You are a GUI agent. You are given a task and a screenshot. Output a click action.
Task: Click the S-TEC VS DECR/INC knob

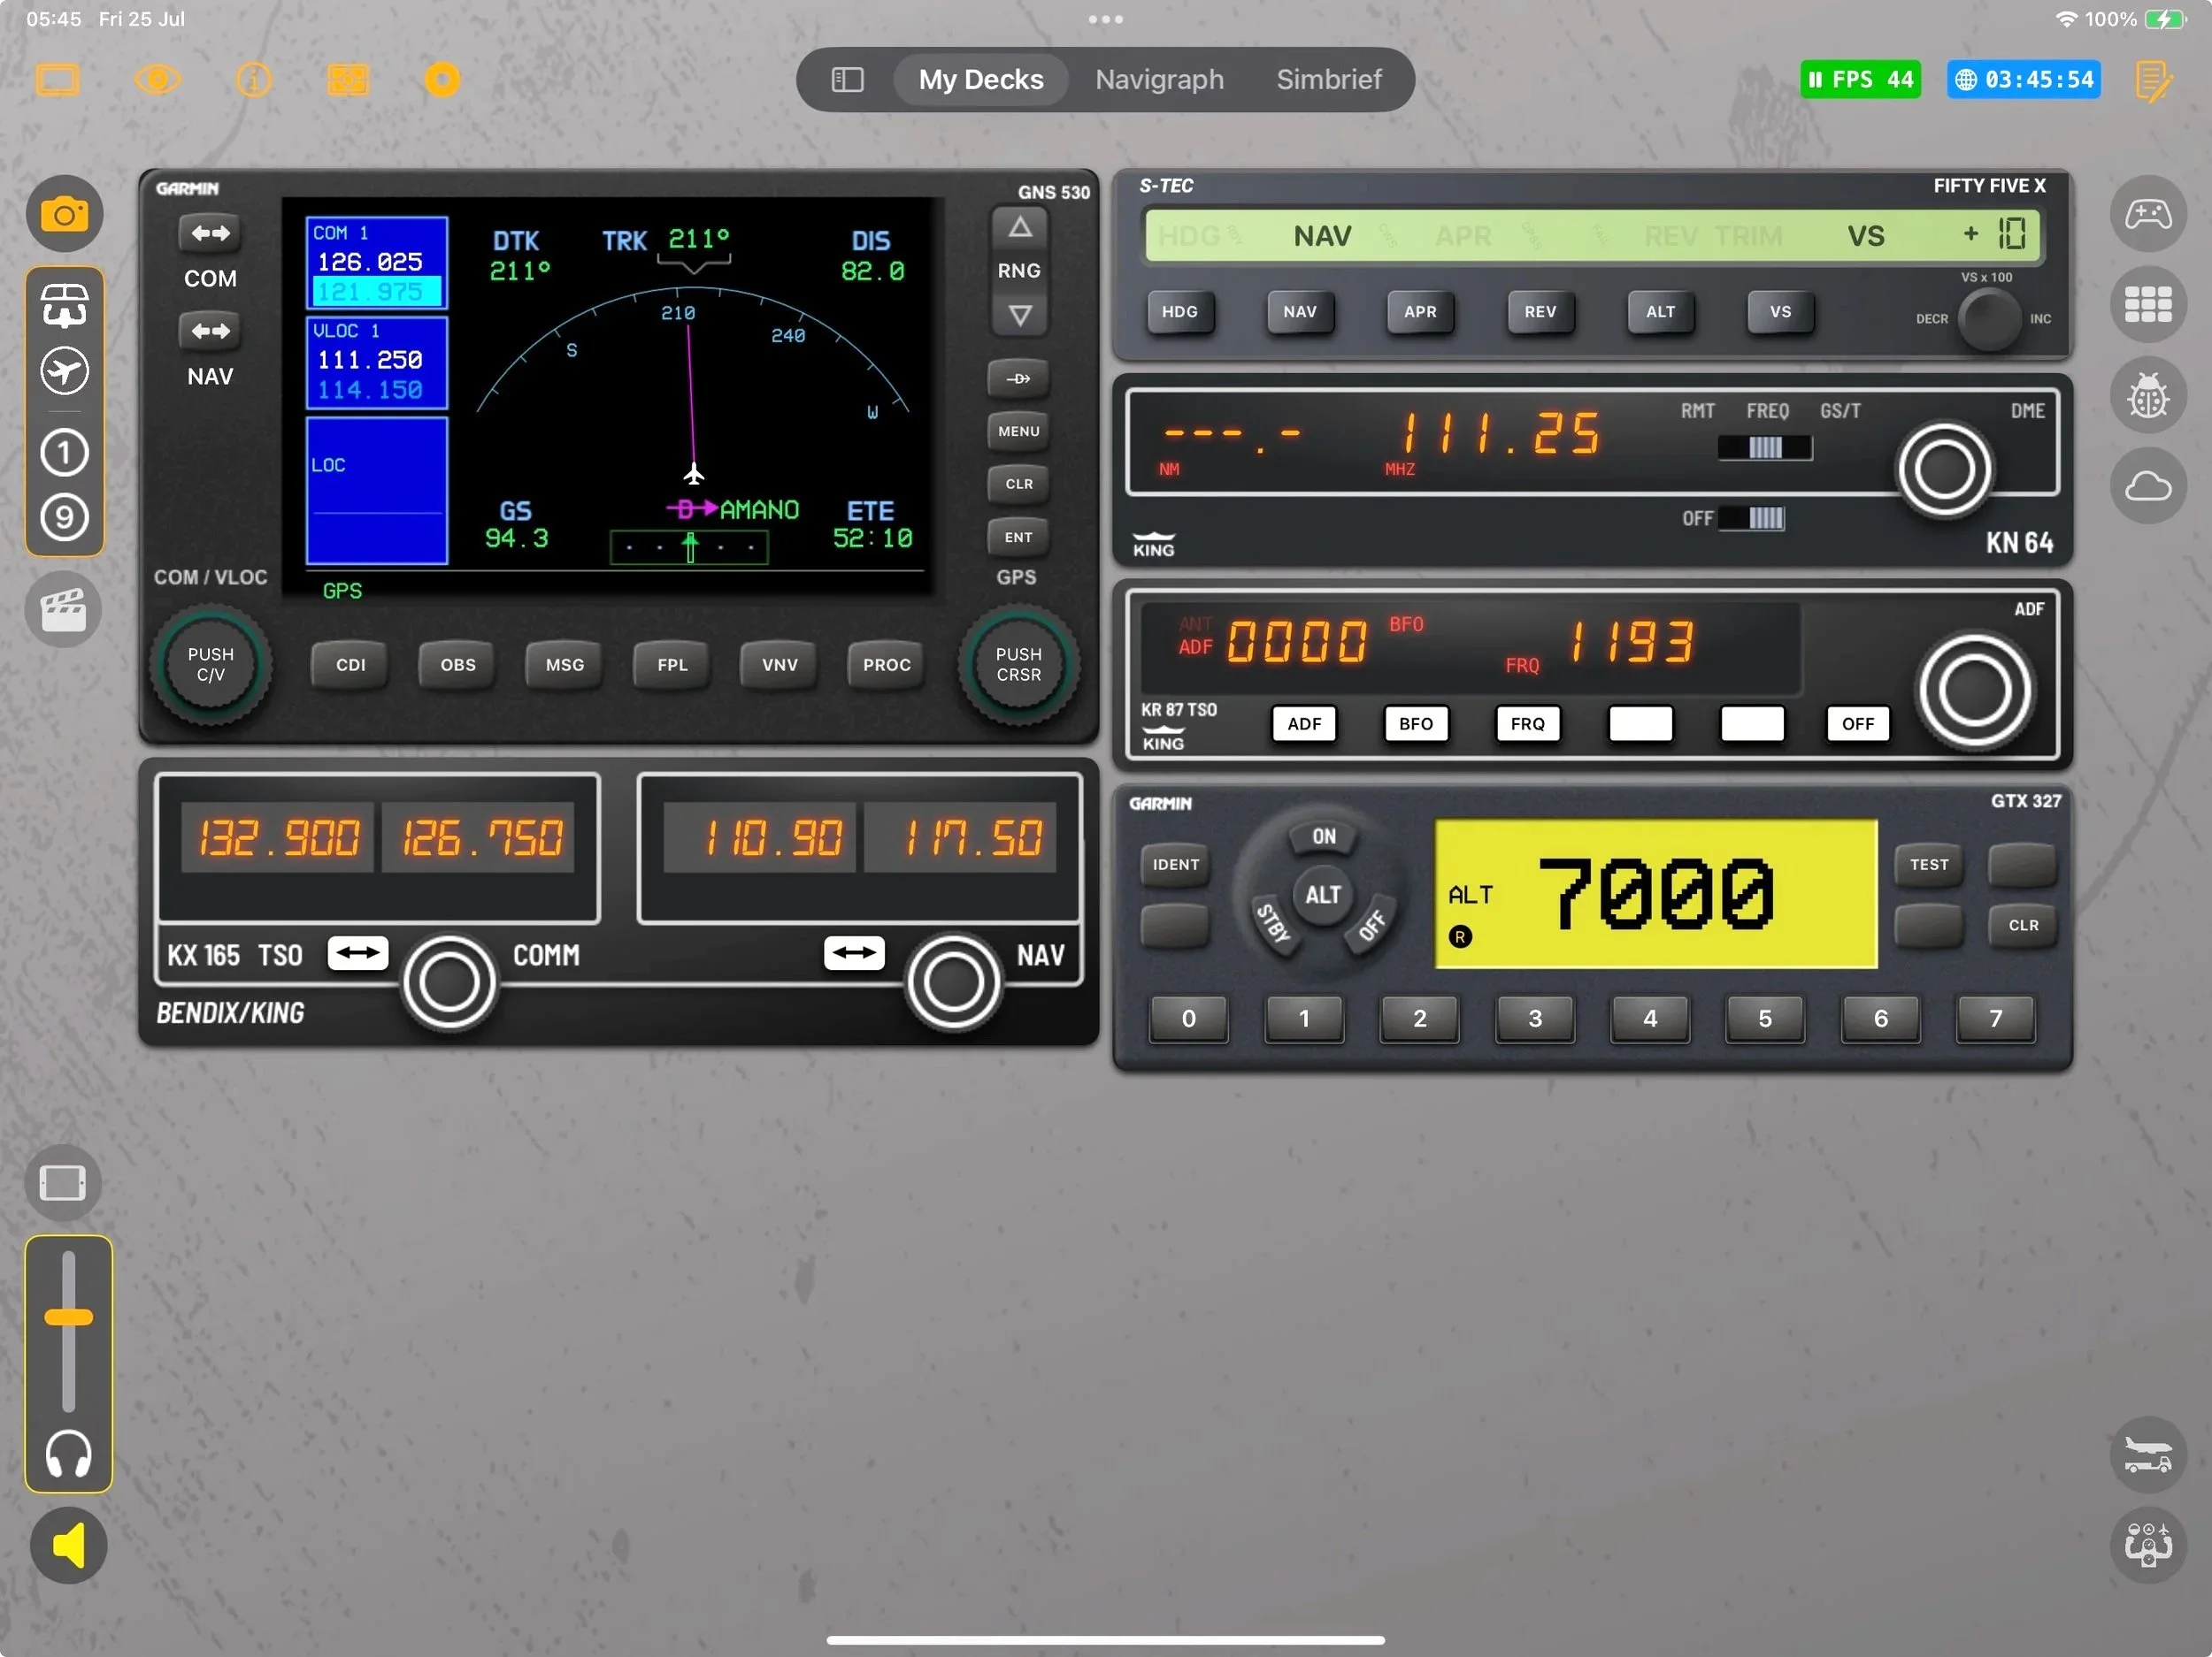pos(1989,319)
